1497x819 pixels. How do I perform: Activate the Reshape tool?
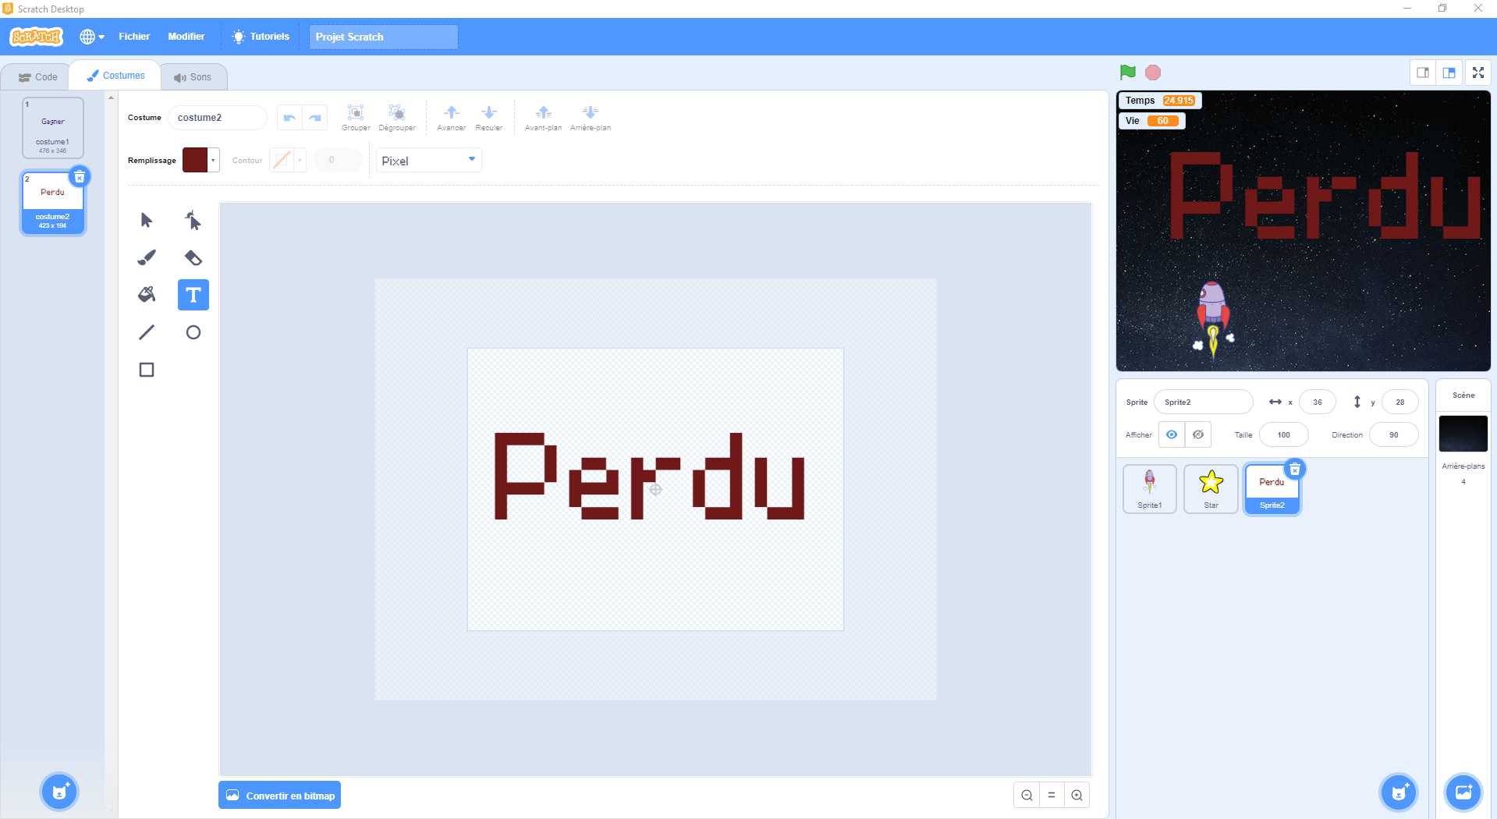(x=193, y=221)
